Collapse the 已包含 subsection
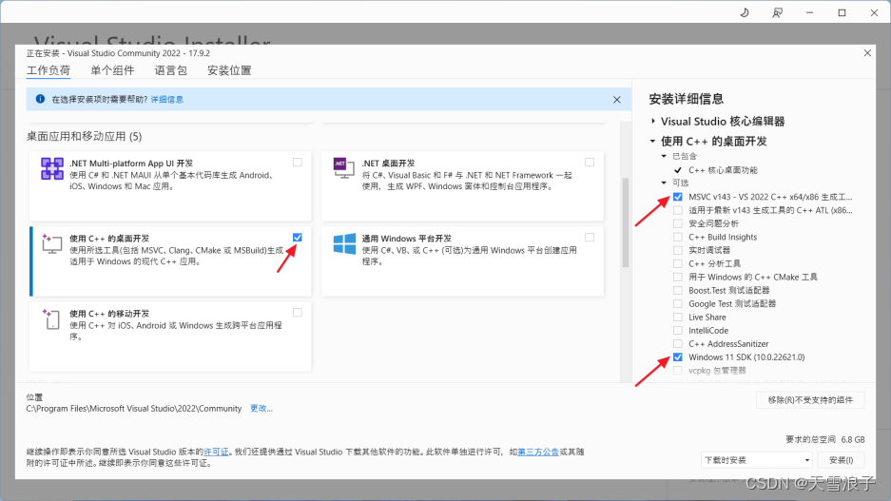 click(x=664, y=156)
